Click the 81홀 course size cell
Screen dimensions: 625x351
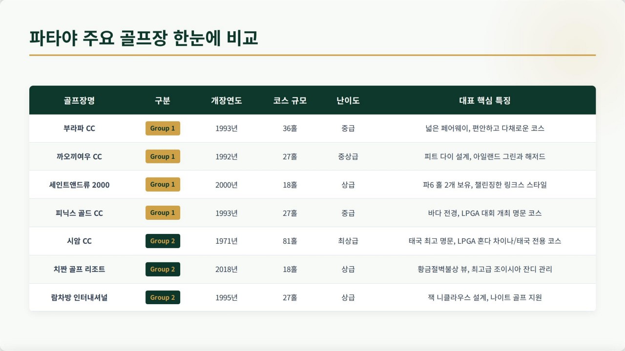pyautogui.click(x=290, y=241)
